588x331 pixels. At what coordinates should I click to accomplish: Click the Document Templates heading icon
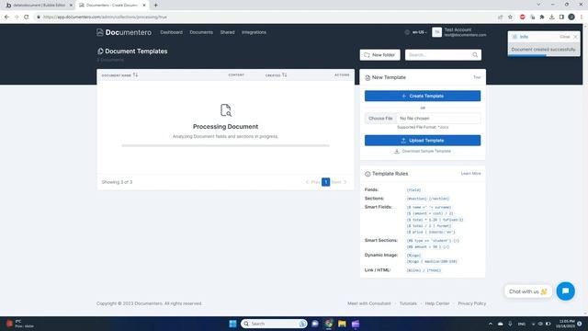pyautogui.click(x=100, y=51)
